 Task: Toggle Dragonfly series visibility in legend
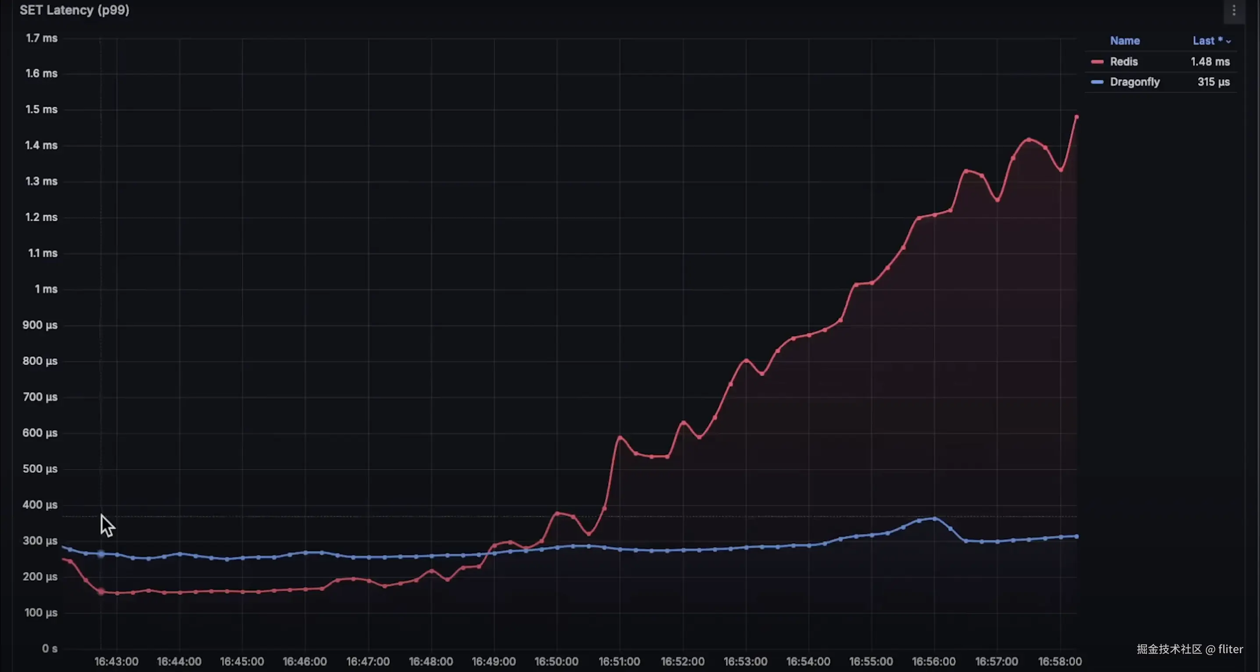[x=1134, y=82]
